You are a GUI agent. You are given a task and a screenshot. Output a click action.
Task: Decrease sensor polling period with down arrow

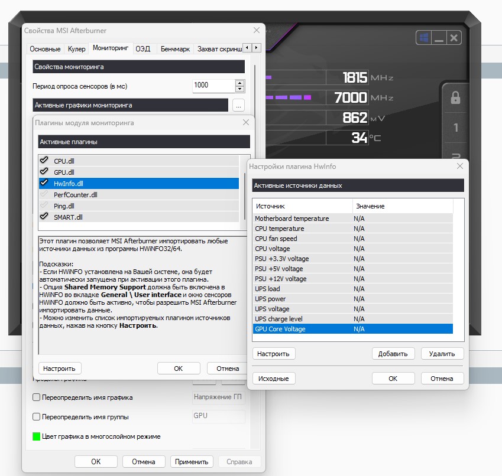click(x=240, y=89)
